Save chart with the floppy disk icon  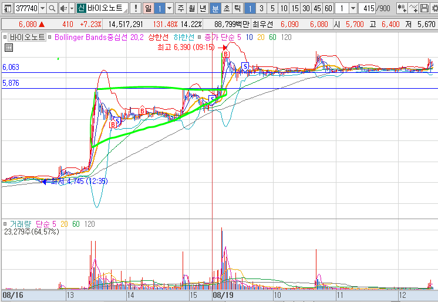click(424, 8)
